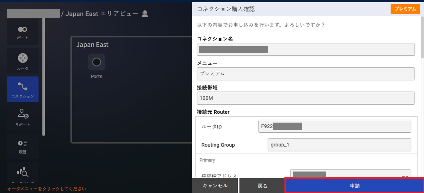Open the 履歴 (History) sidebar menu
The width and height of the screenshot is (424, 193).
pos(23,146)
